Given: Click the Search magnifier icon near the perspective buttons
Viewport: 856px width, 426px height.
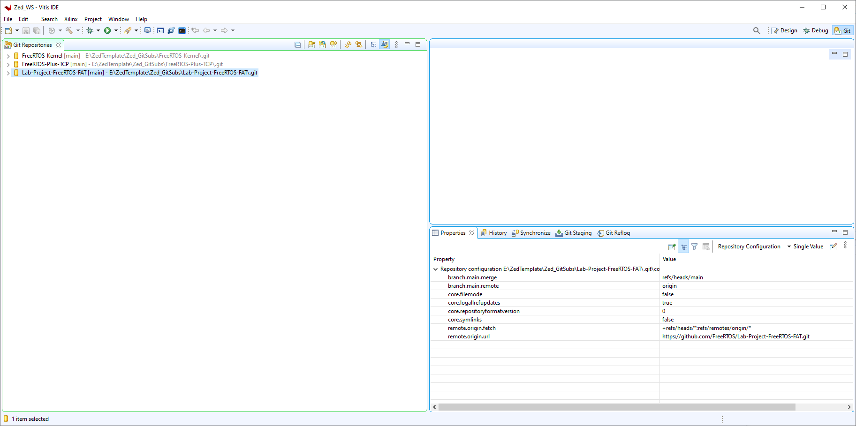Looking at the screenshot, I should tap(757, 30).
